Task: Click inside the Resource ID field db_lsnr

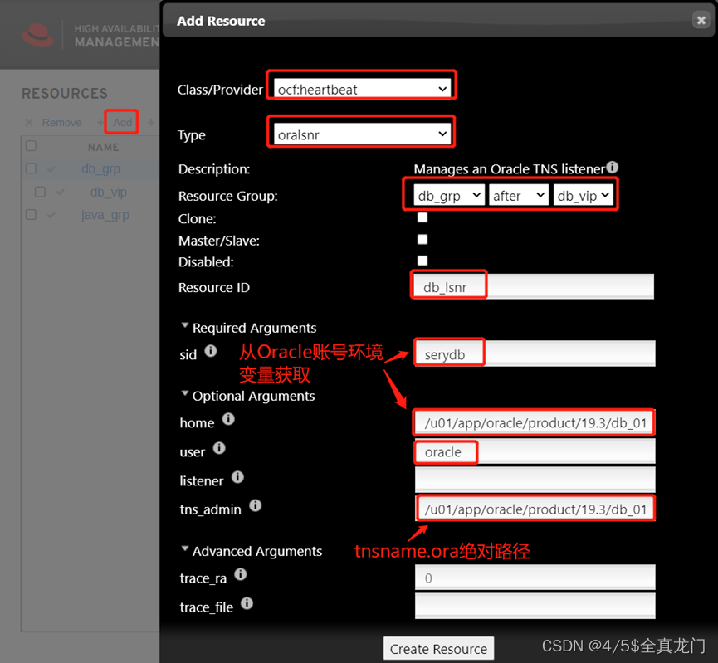Action: click(x=531, y=285)
